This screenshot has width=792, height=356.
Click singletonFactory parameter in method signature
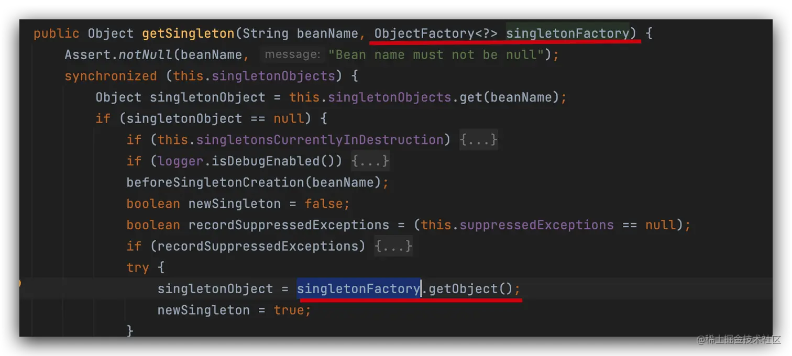[x=568, y=34]
